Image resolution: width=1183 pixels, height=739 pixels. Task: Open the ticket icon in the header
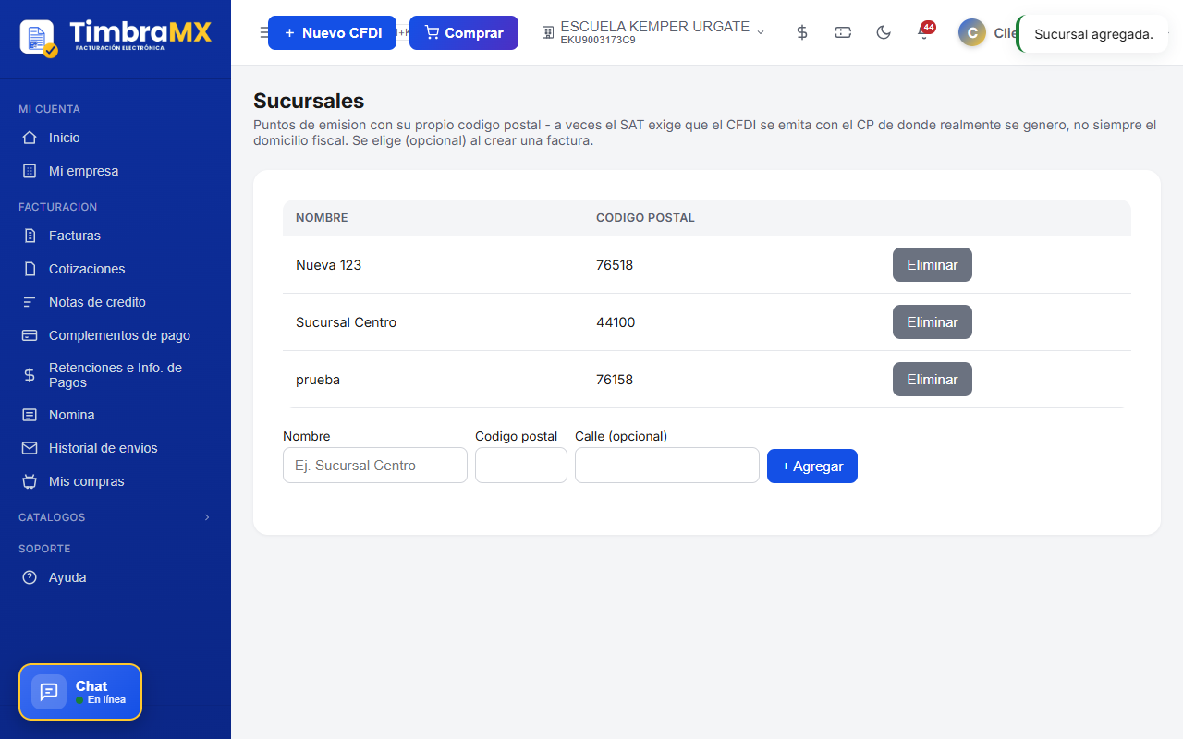point(843,32)
